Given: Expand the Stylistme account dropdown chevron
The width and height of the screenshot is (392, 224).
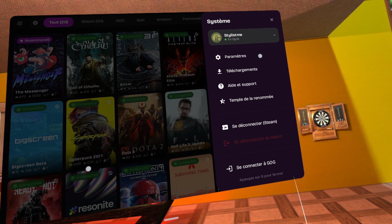Looking at the screenshot, I should [274, 35].
